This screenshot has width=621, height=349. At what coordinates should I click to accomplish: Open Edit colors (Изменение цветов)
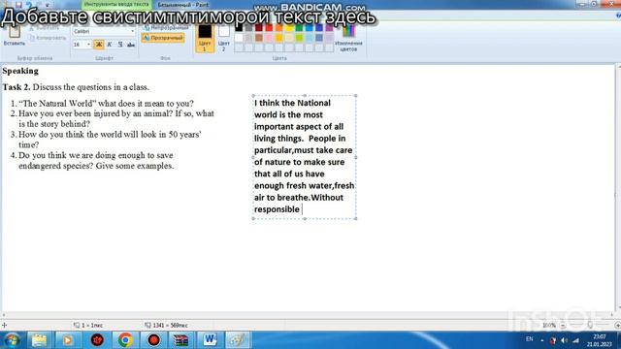[x=348, y=39]
